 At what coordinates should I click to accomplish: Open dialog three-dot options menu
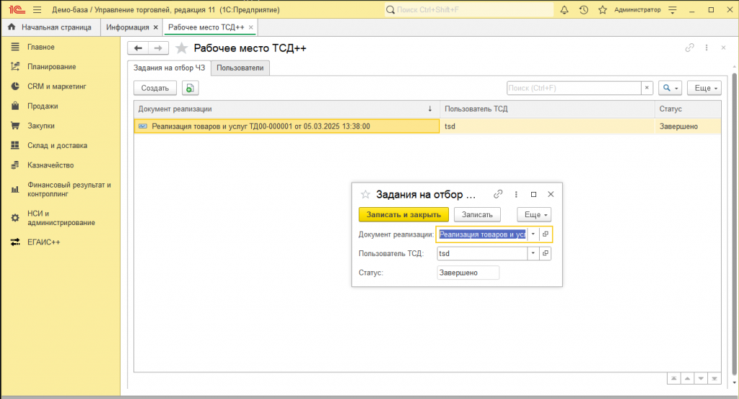tap(516, 194)
